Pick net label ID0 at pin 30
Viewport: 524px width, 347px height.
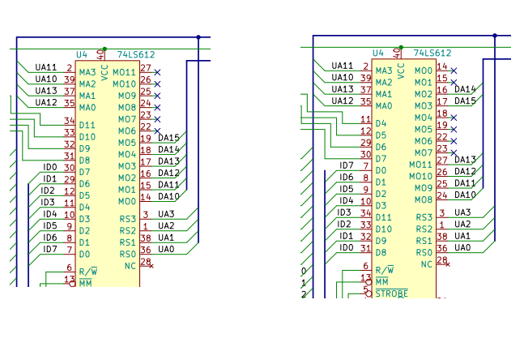[50, 167]
